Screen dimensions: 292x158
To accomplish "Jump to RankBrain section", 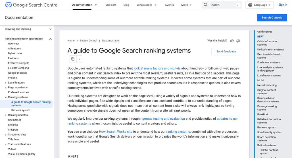I will tap(263, 115).
